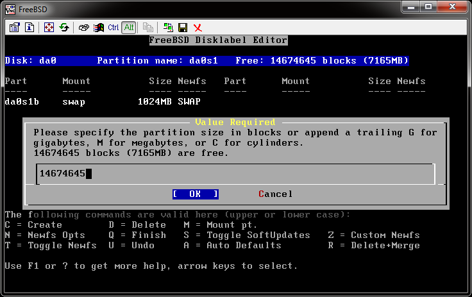Screen dimensions: 472x297
Task: Switch the VNC viewer to full screen
Action: point(49,28)
